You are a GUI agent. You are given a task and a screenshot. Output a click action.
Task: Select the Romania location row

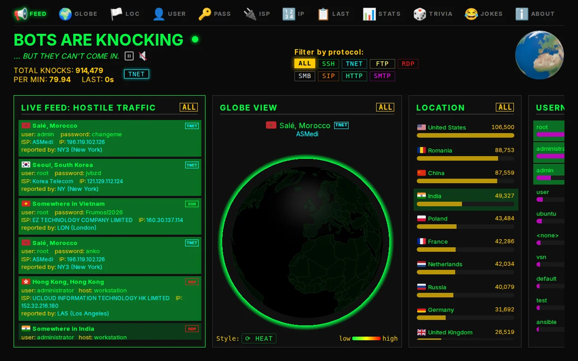coord(466,154)
